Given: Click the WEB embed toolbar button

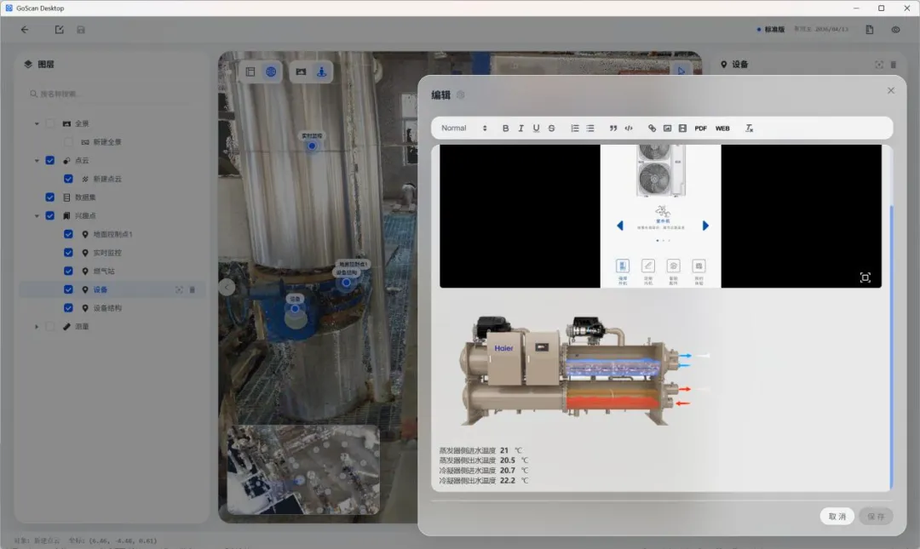Looking at the screenshot, I should [722, 129].
